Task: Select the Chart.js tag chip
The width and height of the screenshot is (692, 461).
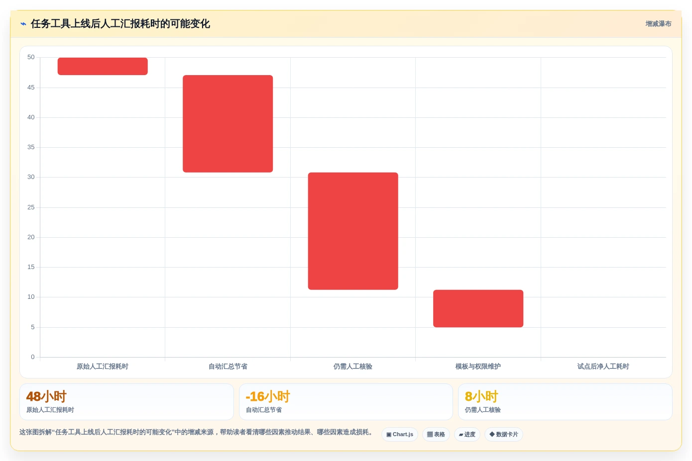Action: click(x=400, y=434)
